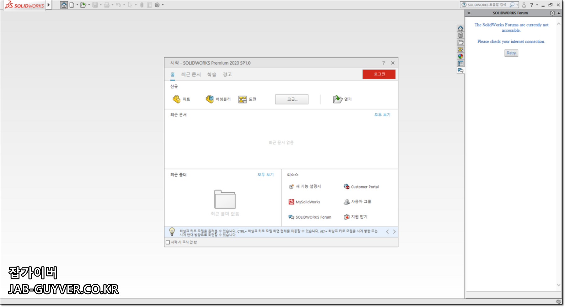Switch to the 최근 문서 tab

pyautogui.click(x=191, y=74)
